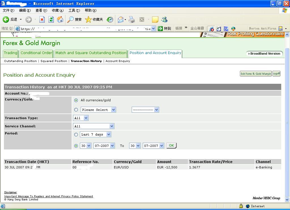Click the page icon in the address bar

pos(18,29)
